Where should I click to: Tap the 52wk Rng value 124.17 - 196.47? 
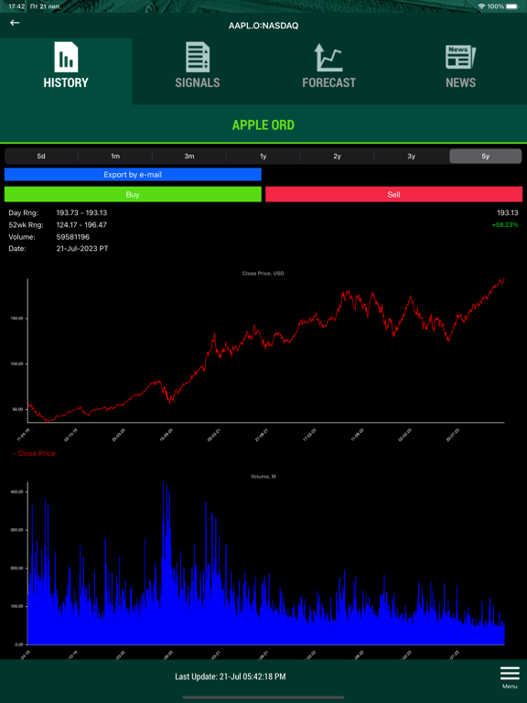81,224
